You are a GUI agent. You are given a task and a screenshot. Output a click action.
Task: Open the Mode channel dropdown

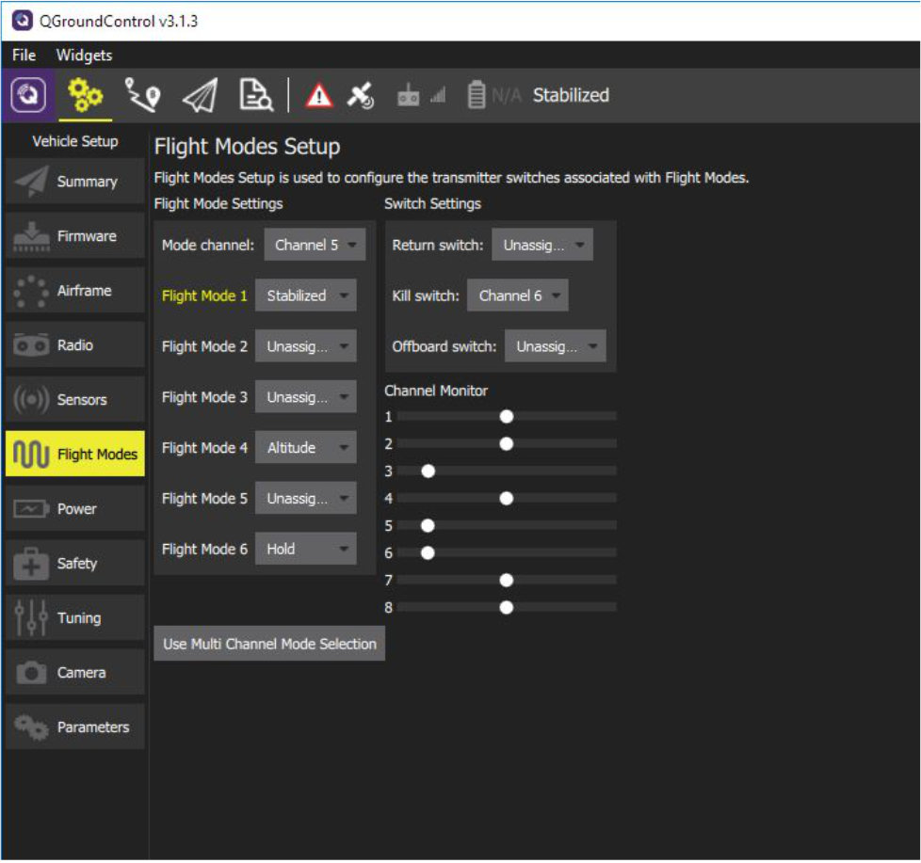(315, 245)
